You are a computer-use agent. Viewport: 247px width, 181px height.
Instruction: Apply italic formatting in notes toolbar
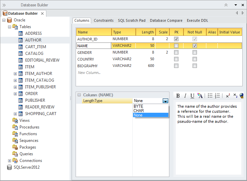click(x=185, y=96)
